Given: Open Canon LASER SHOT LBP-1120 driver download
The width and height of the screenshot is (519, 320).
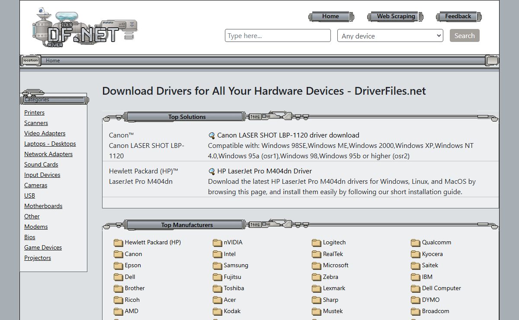Looking at the screenshot, I should [x=288, y=135].
